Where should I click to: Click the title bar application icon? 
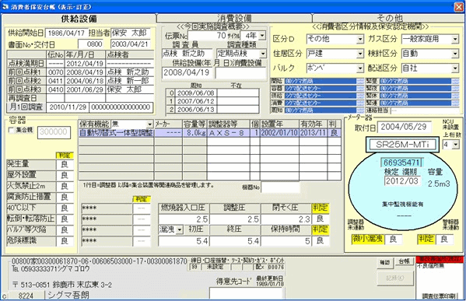(x=5, y=6)
